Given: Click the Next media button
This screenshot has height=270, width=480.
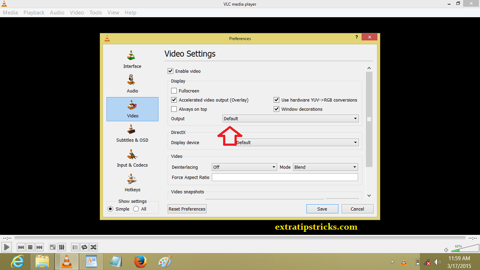Looking at the screenshot, I should click(39, 247).
